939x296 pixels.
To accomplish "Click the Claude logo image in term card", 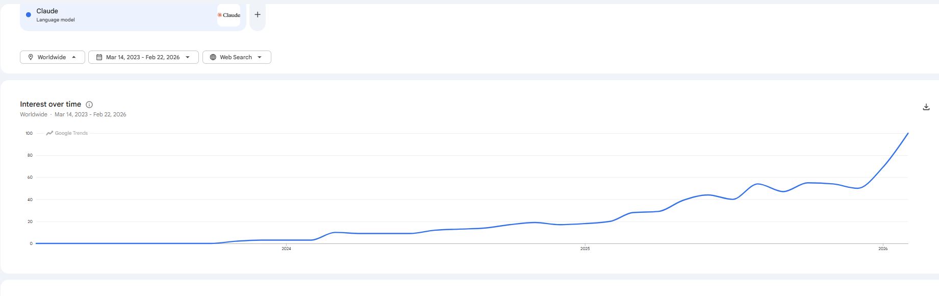I will tap(229, 15).
